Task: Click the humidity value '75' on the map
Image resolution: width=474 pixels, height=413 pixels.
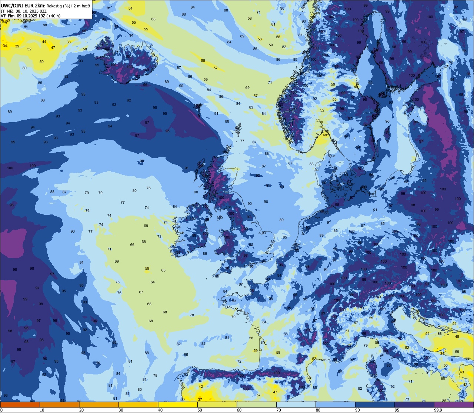Action: click(x=117, y=282)
